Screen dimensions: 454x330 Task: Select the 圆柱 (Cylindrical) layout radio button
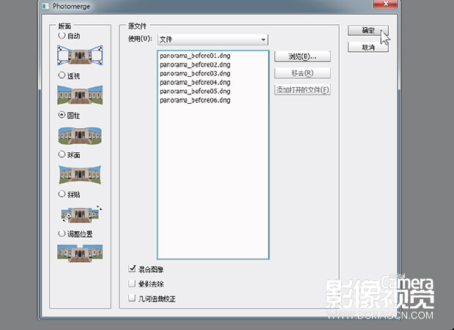[62, 115]
